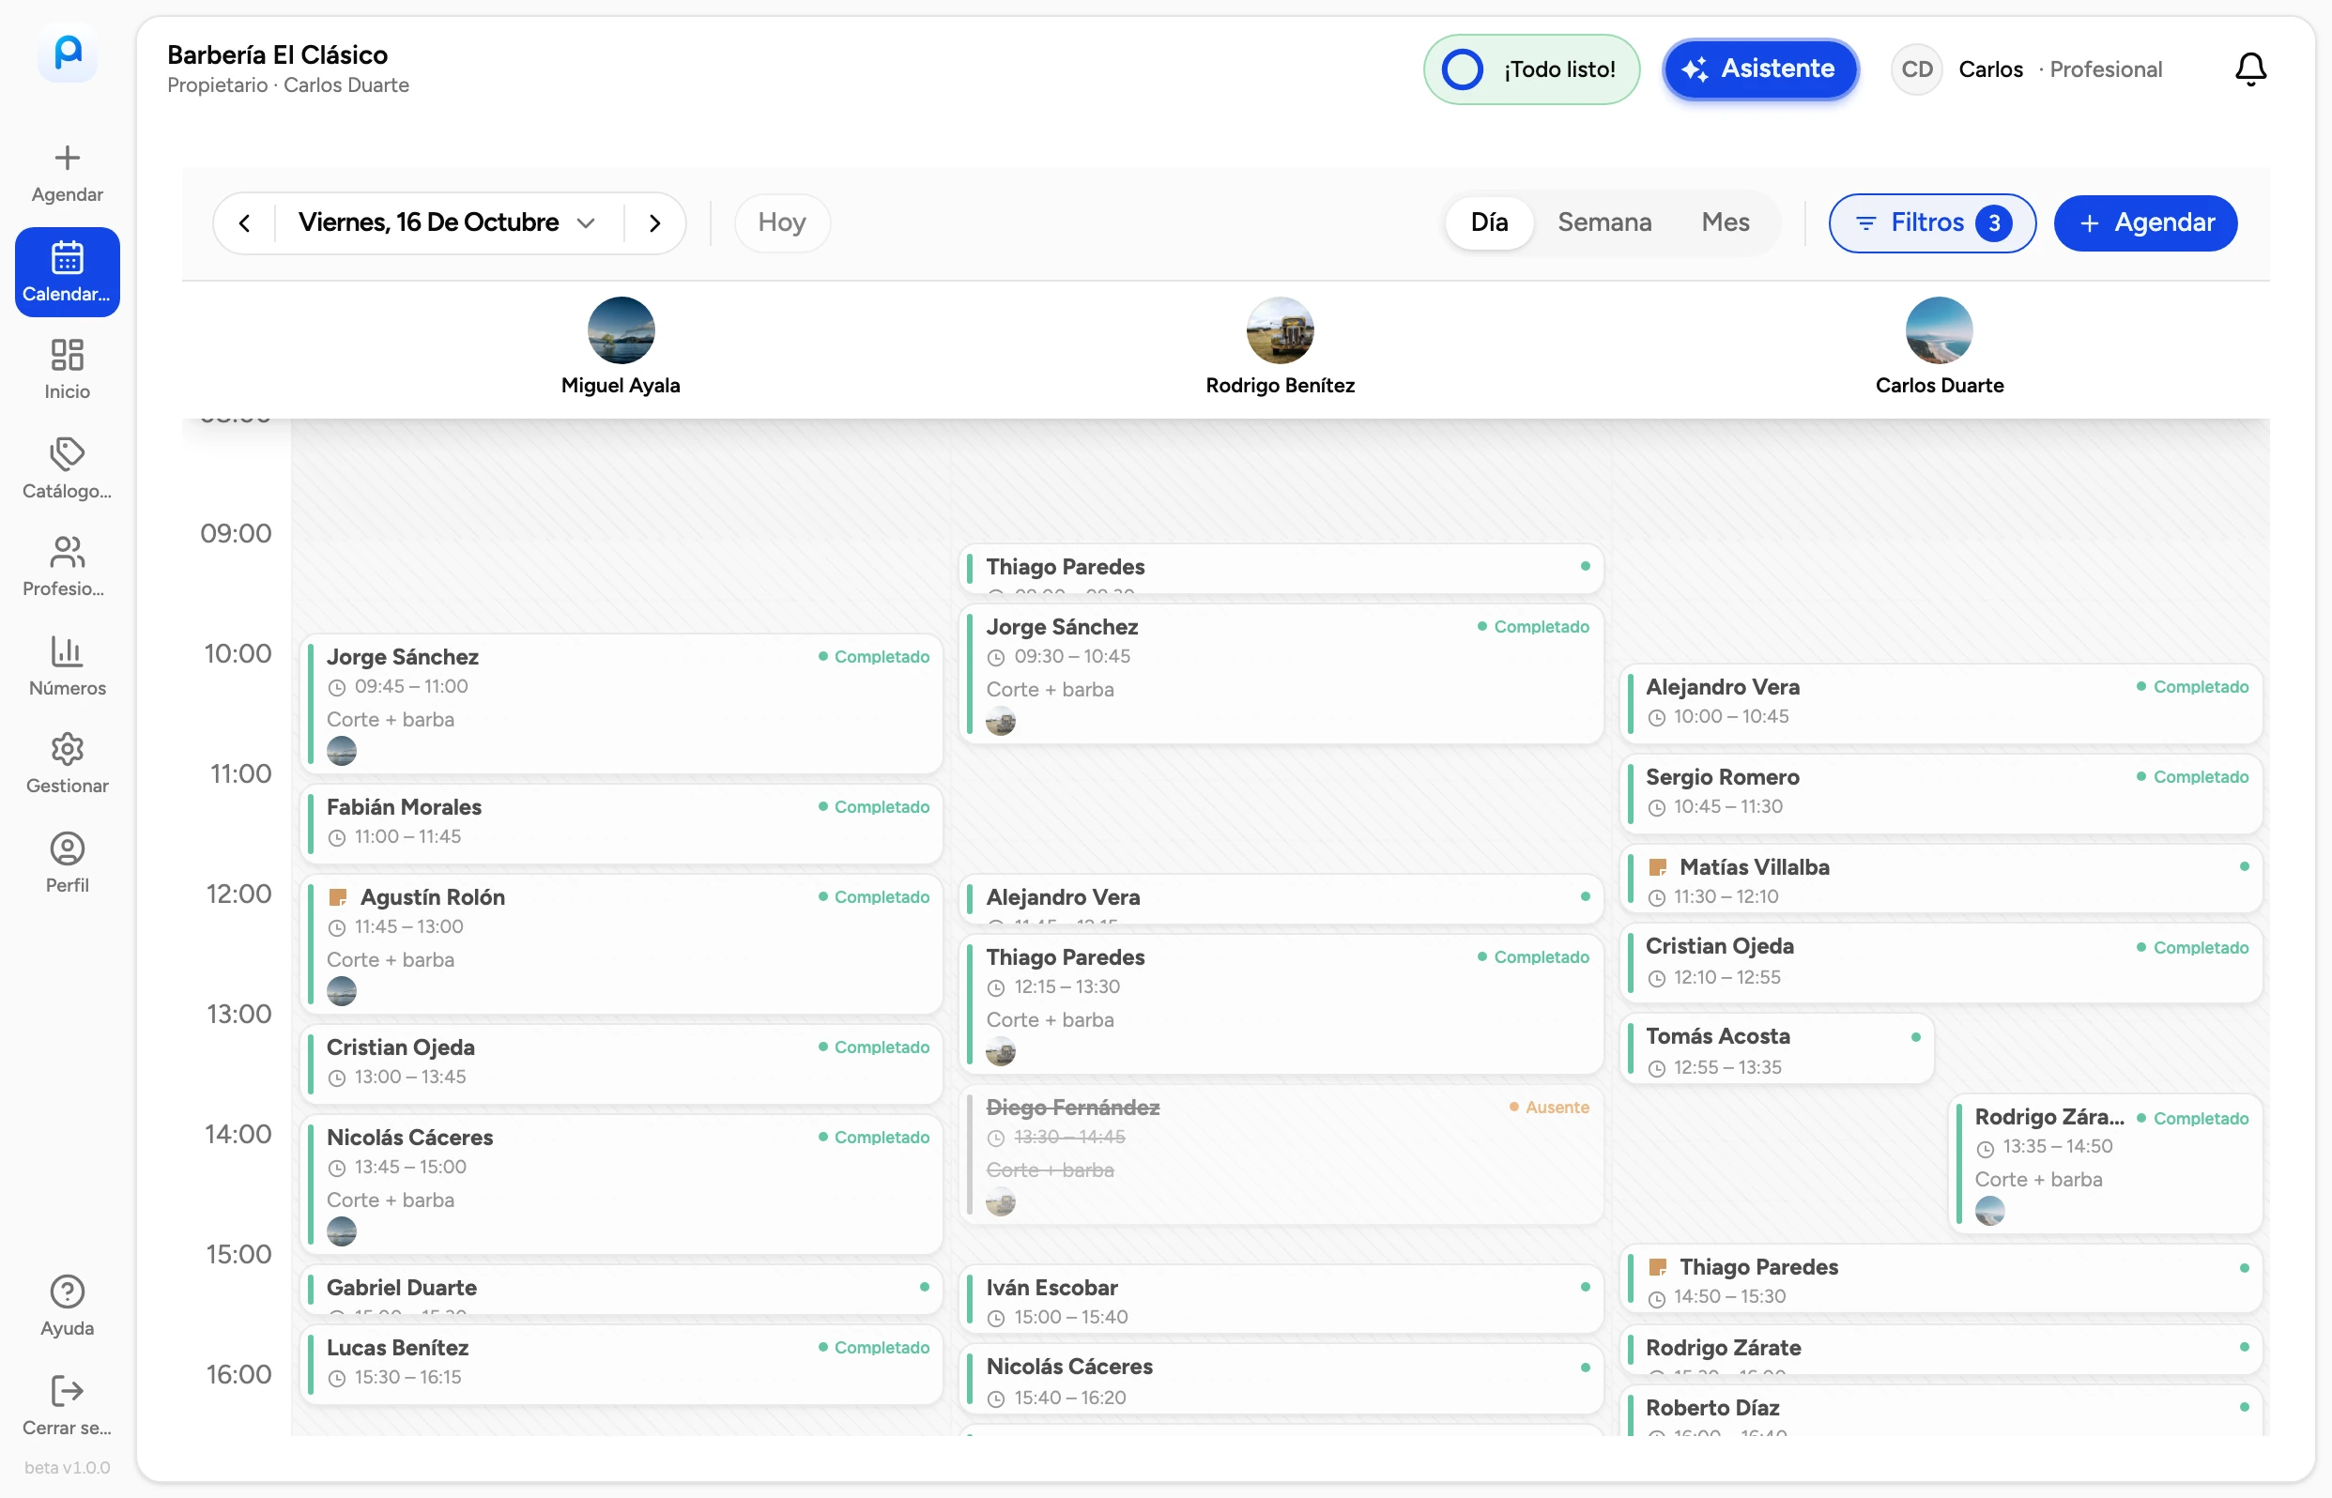Image resolution: width=2332 pixels, height=1498 pixels.
Task: Open the date picker Viernes, 16 De Octubre
Action: pos(448,222)
